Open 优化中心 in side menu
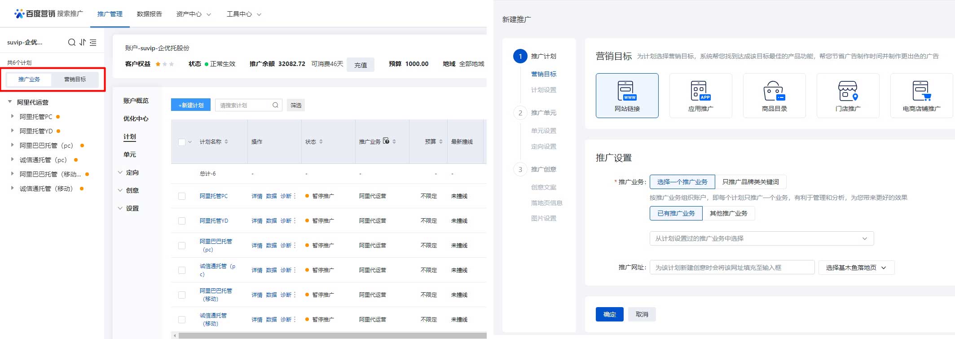Screen dimensions: 955x339 [136, 119]
